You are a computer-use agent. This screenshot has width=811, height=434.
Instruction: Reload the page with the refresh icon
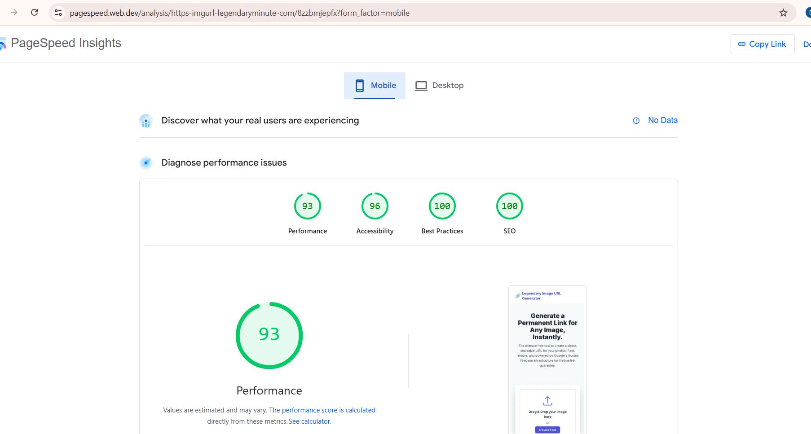coord(34,13)
